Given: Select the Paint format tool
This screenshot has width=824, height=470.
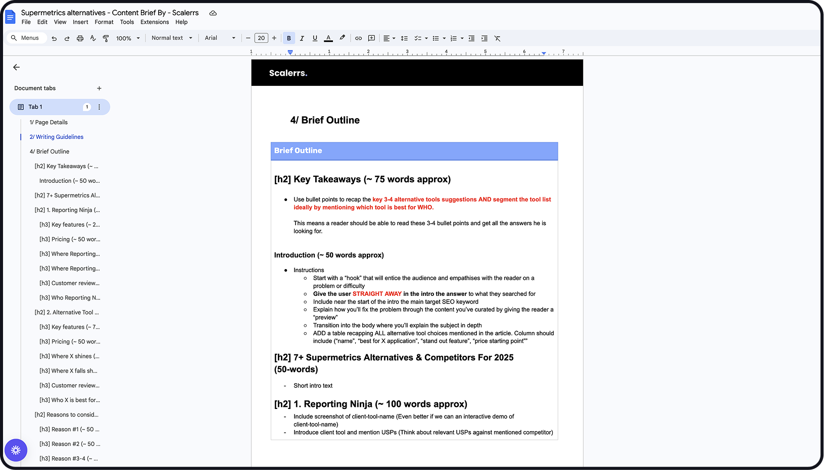Looking at the screenshot, I should 106,38.
